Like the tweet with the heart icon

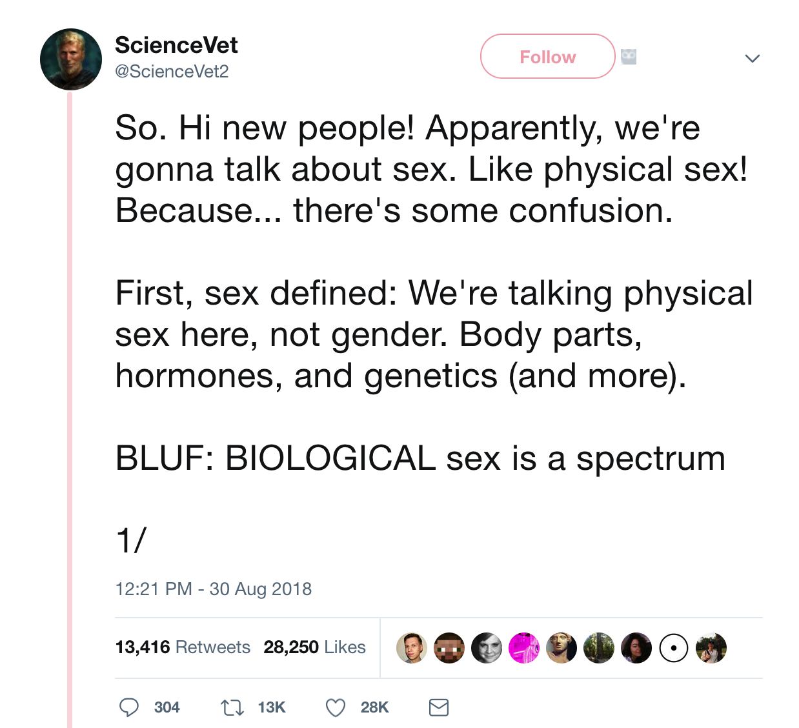click(336, 708)
